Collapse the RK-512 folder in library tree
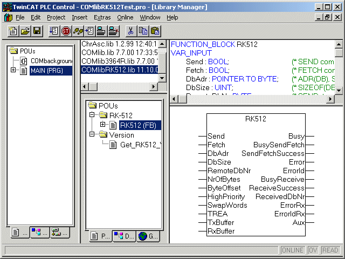The image size is (345, 259). click(92, 115)
